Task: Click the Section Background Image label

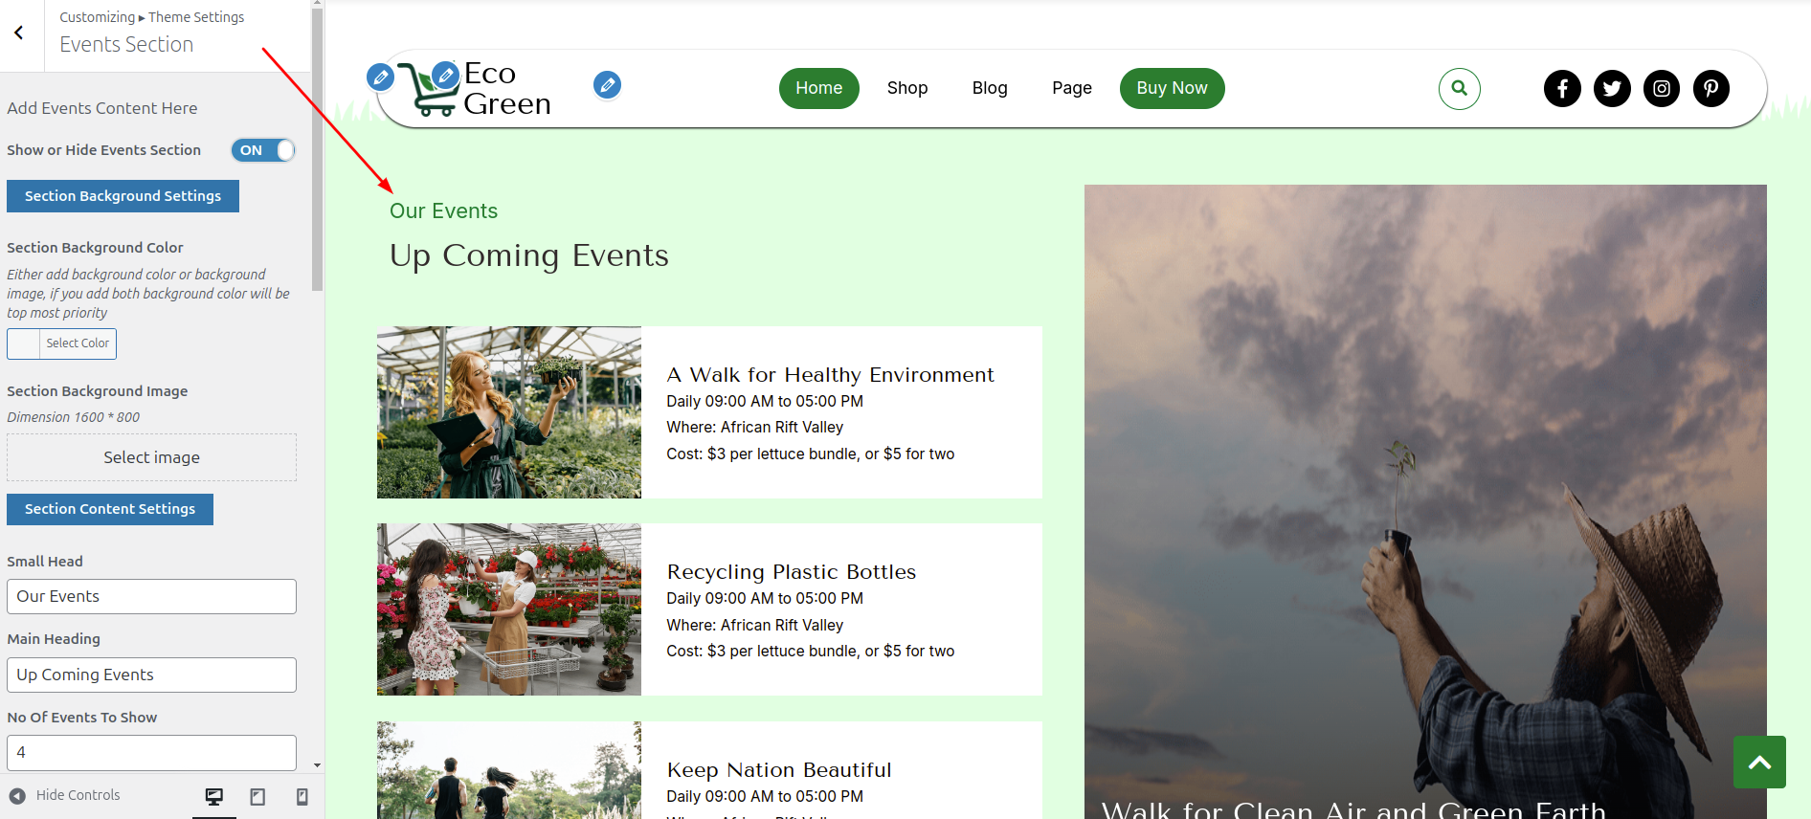Action: [98, 391]
